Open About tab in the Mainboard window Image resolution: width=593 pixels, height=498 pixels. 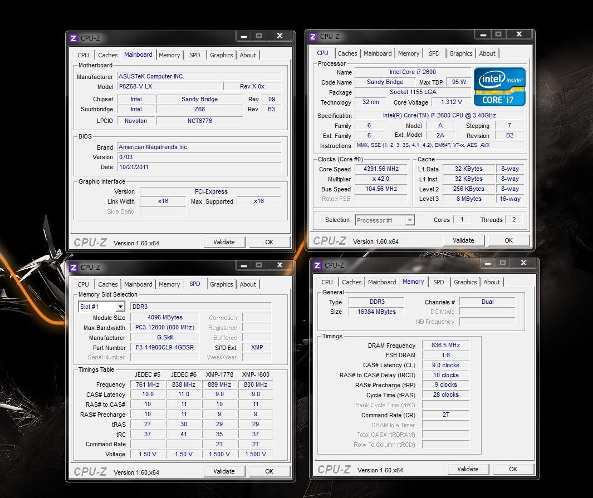tap(248, 55)
